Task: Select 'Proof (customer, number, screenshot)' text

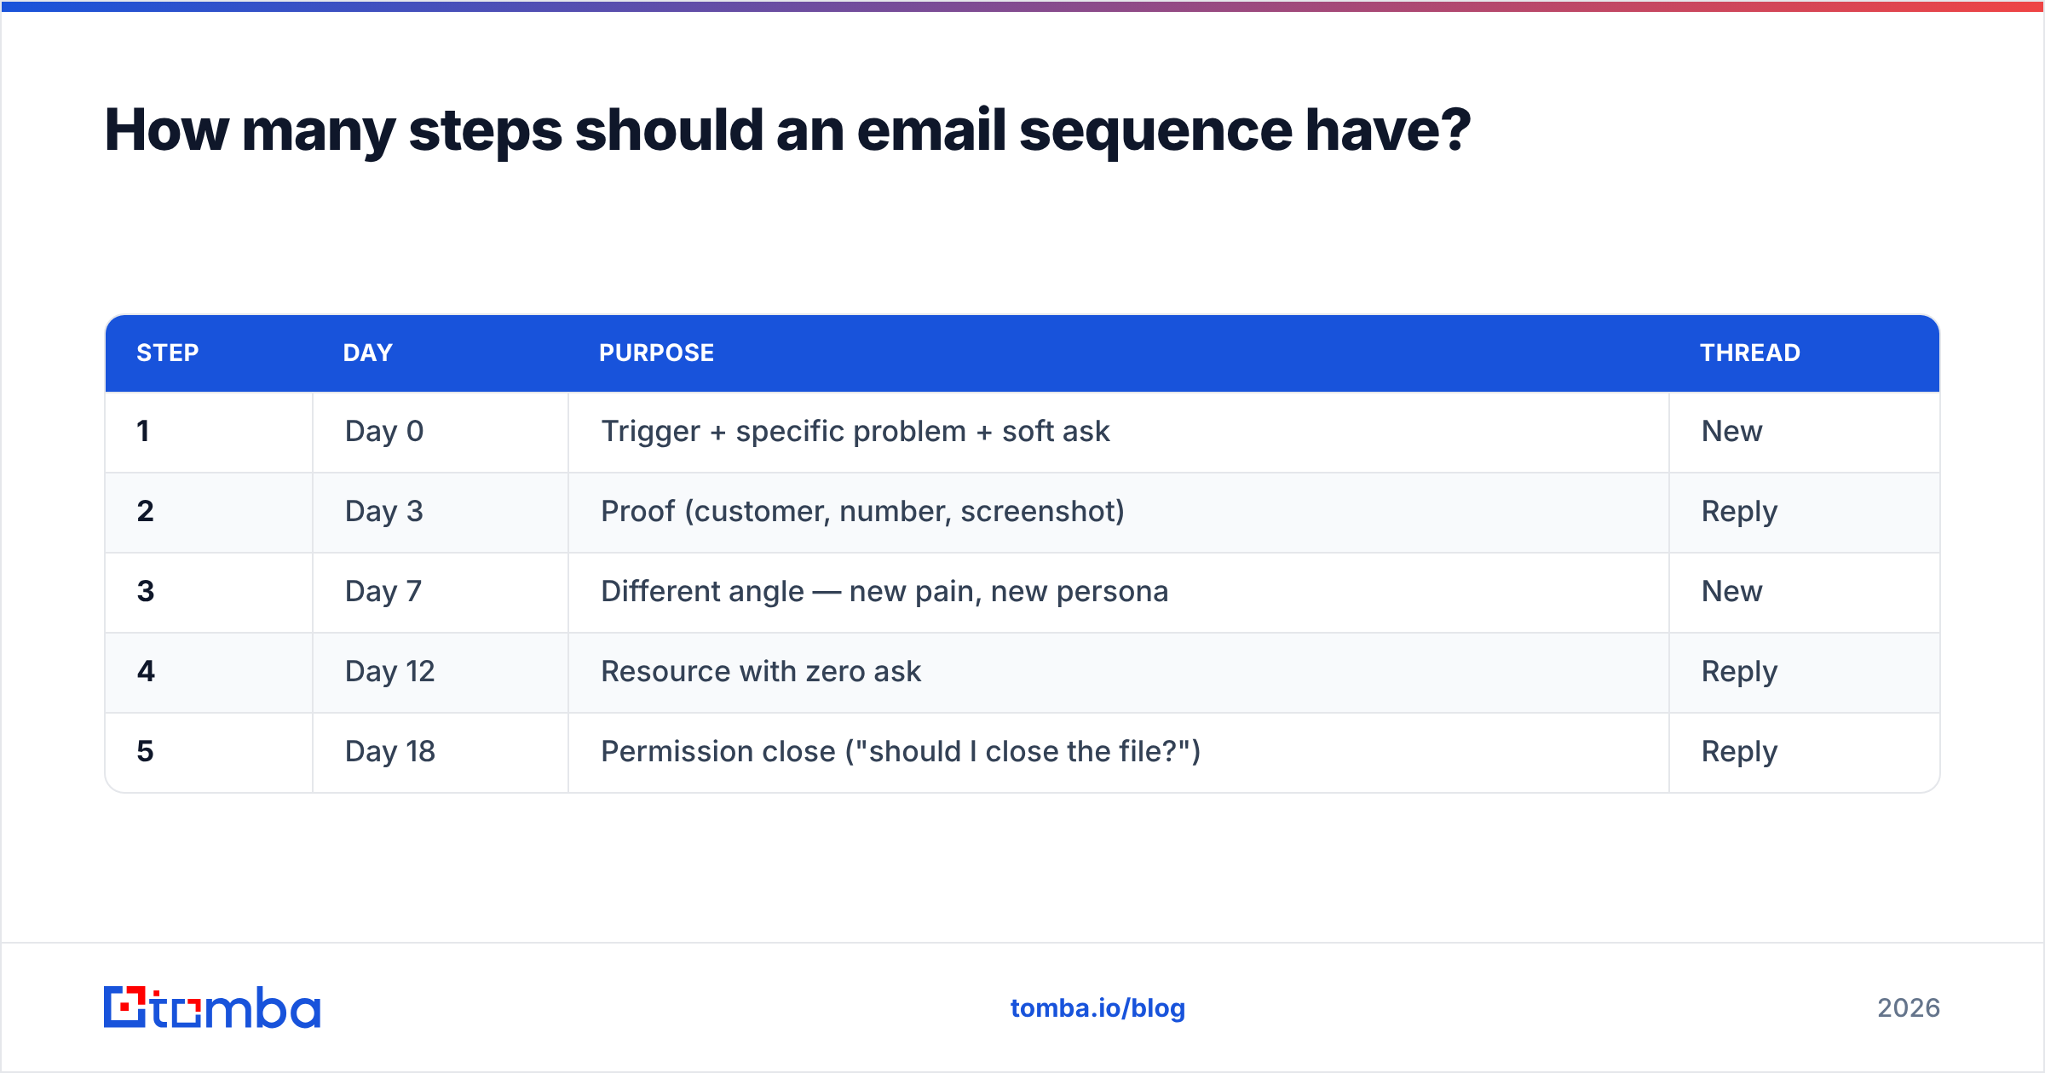Action: 863,512
